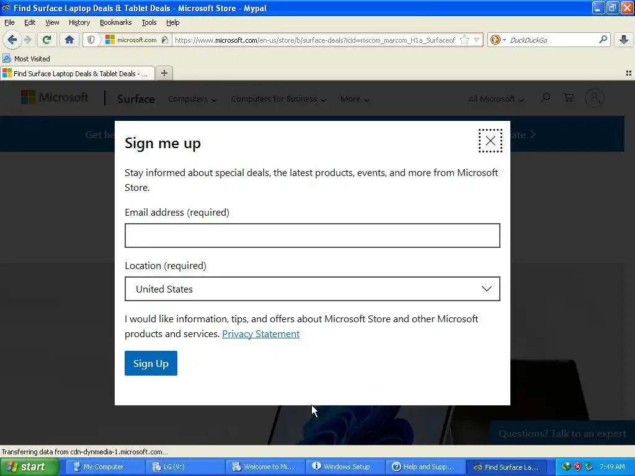This screenshot has width=635, height=476.
Task: Click the DuckDuckGo search field
Action: pos(551,40)
